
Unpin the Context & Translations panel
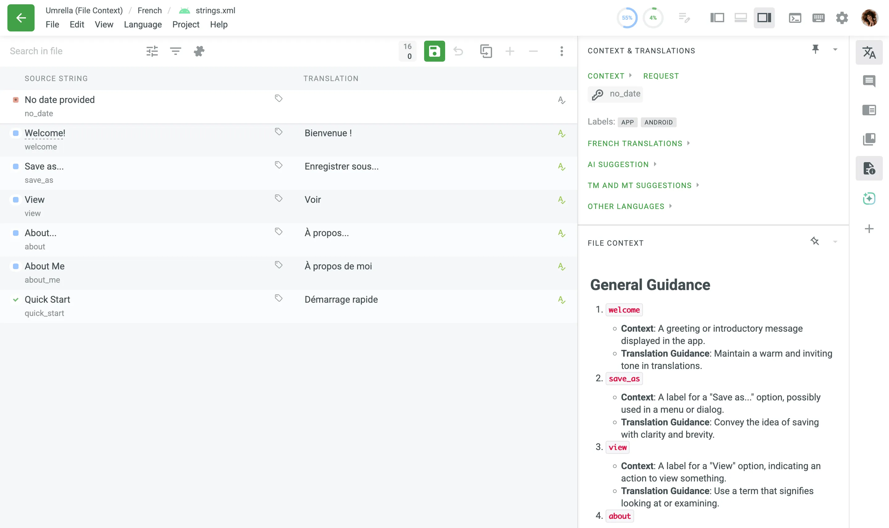pos(816,49)
